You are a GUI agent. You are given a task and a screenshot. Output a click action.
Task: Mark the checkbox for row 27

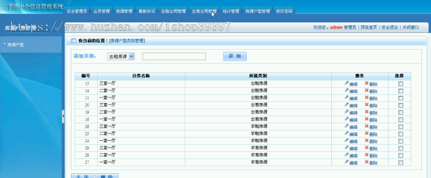400,163
